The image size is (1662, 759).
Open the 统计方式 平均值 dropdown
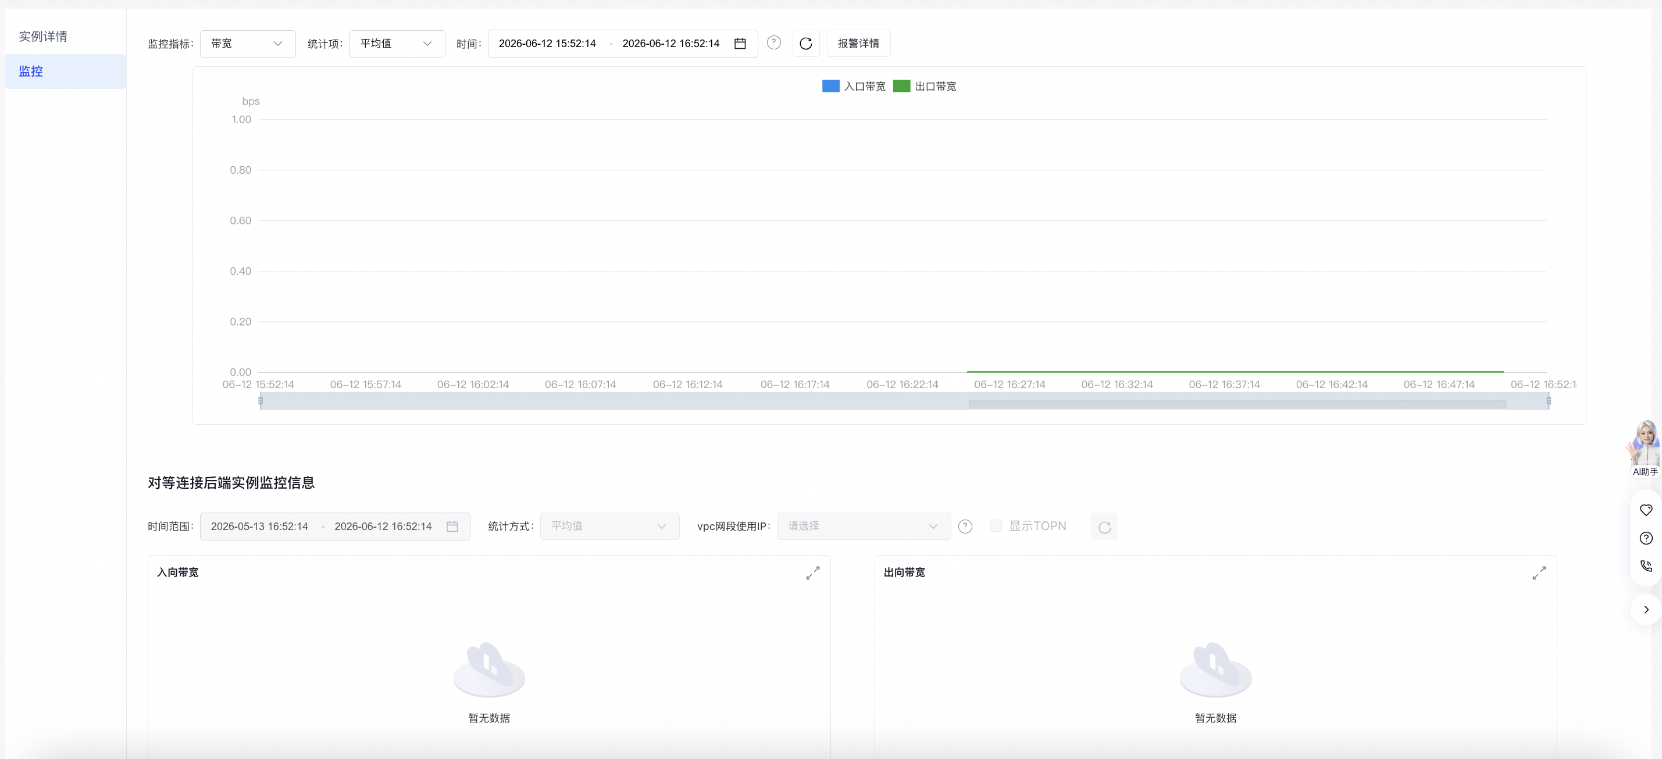(609, 526)
